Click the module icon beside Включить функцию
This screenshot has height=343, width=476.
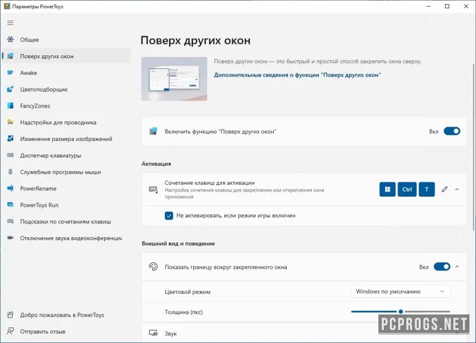tap(154, 131)
